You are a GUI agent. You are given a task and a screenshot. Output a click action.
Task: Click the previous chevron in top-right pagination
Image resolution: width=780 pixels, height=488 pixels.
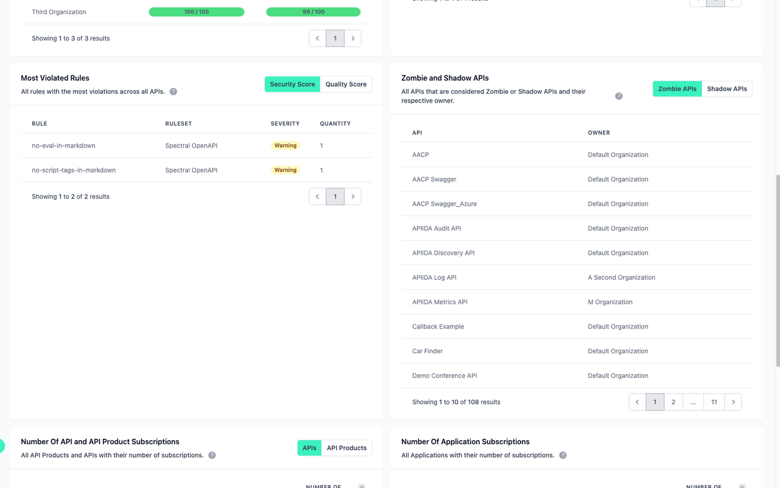pos(697,2)
